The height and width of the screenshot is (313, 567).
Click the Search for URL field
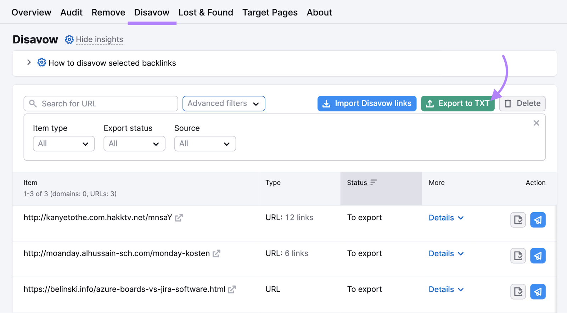coord(101,104)
